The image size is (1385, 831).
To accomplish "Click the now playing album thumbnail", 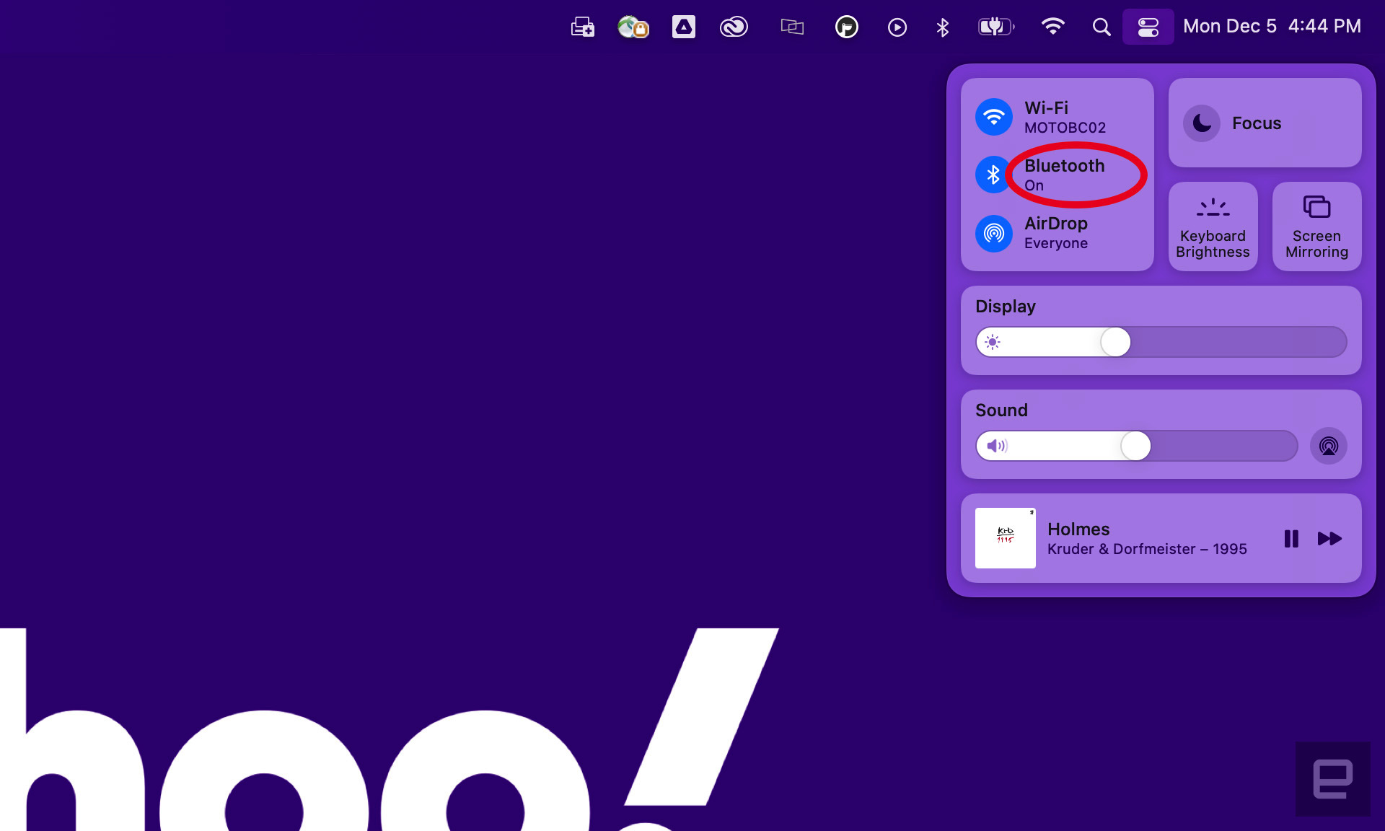I will (1006, 538).
